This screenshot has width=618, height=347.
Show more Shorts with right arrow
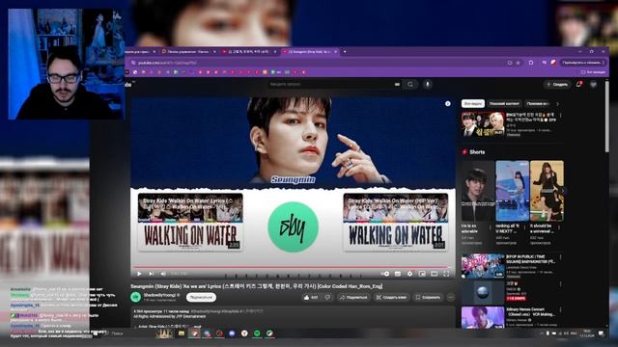point(563,191)
